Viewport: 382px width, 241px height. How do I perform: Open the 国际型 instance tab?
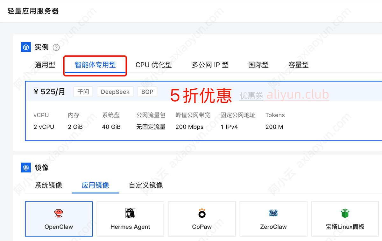[x=258, y=65]
